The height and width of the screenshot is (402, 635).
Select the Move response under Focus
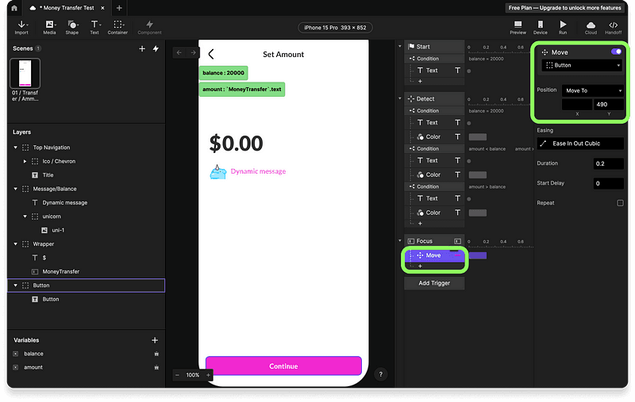(434, 255)
